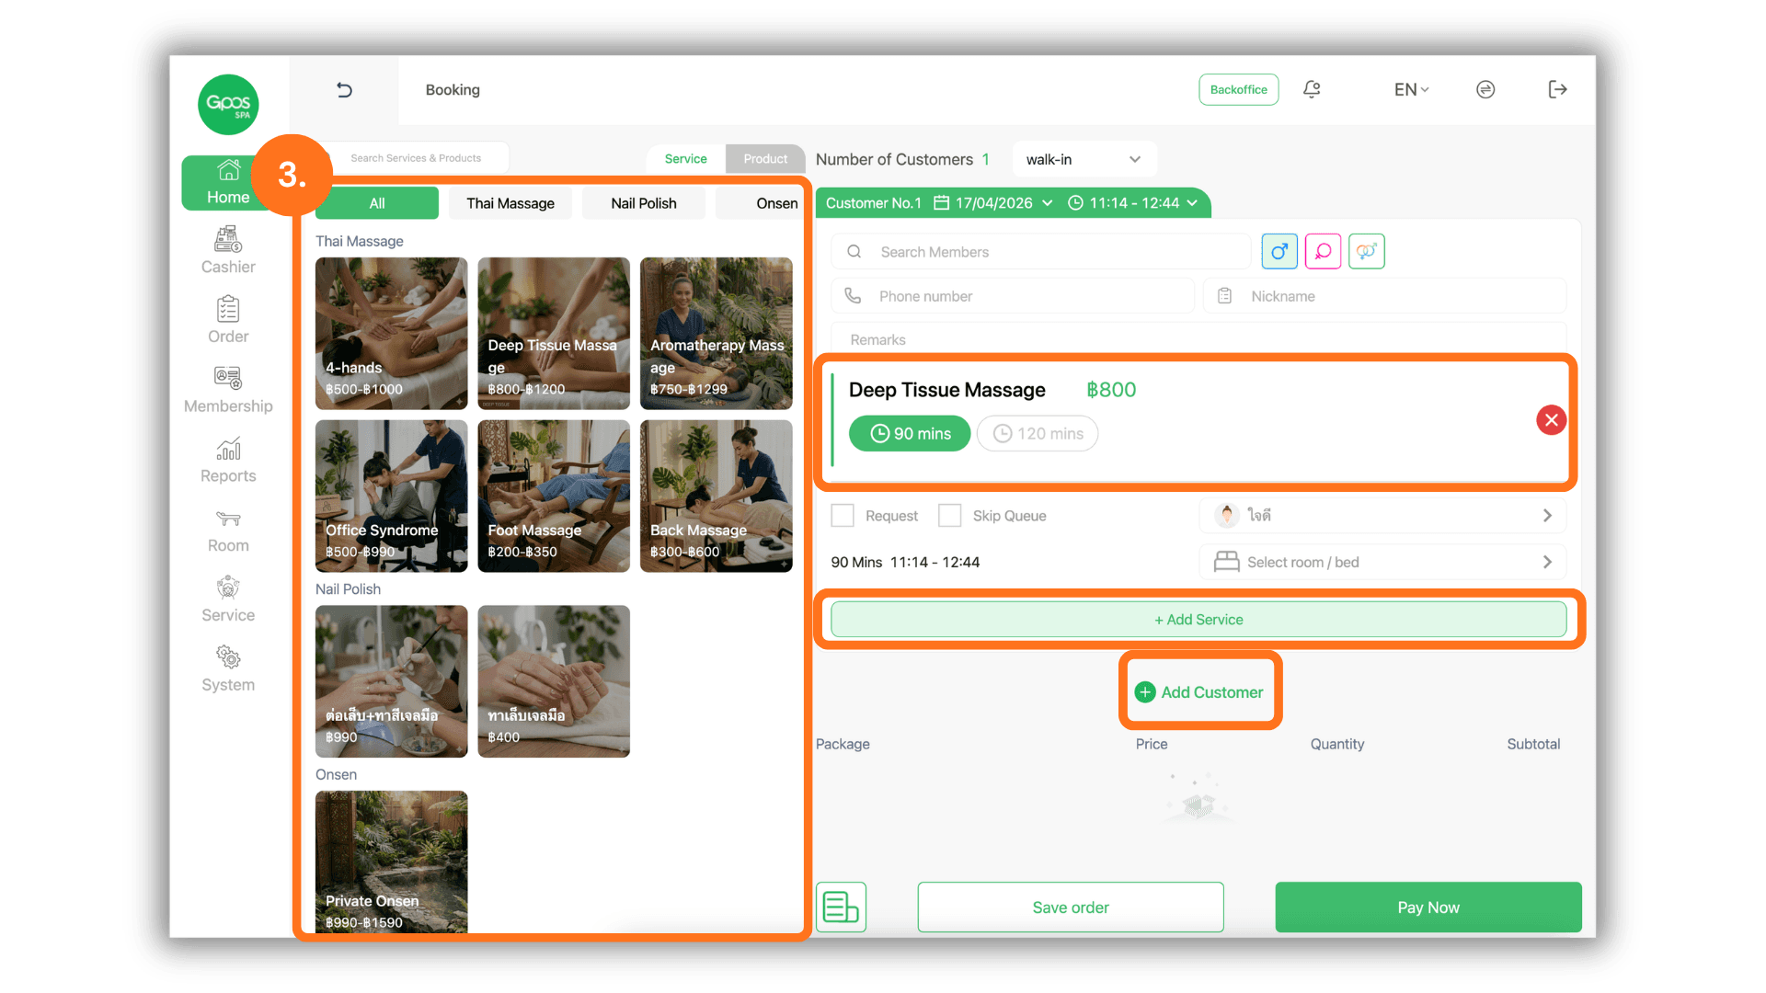Select the All category tab

pos(377,203)
